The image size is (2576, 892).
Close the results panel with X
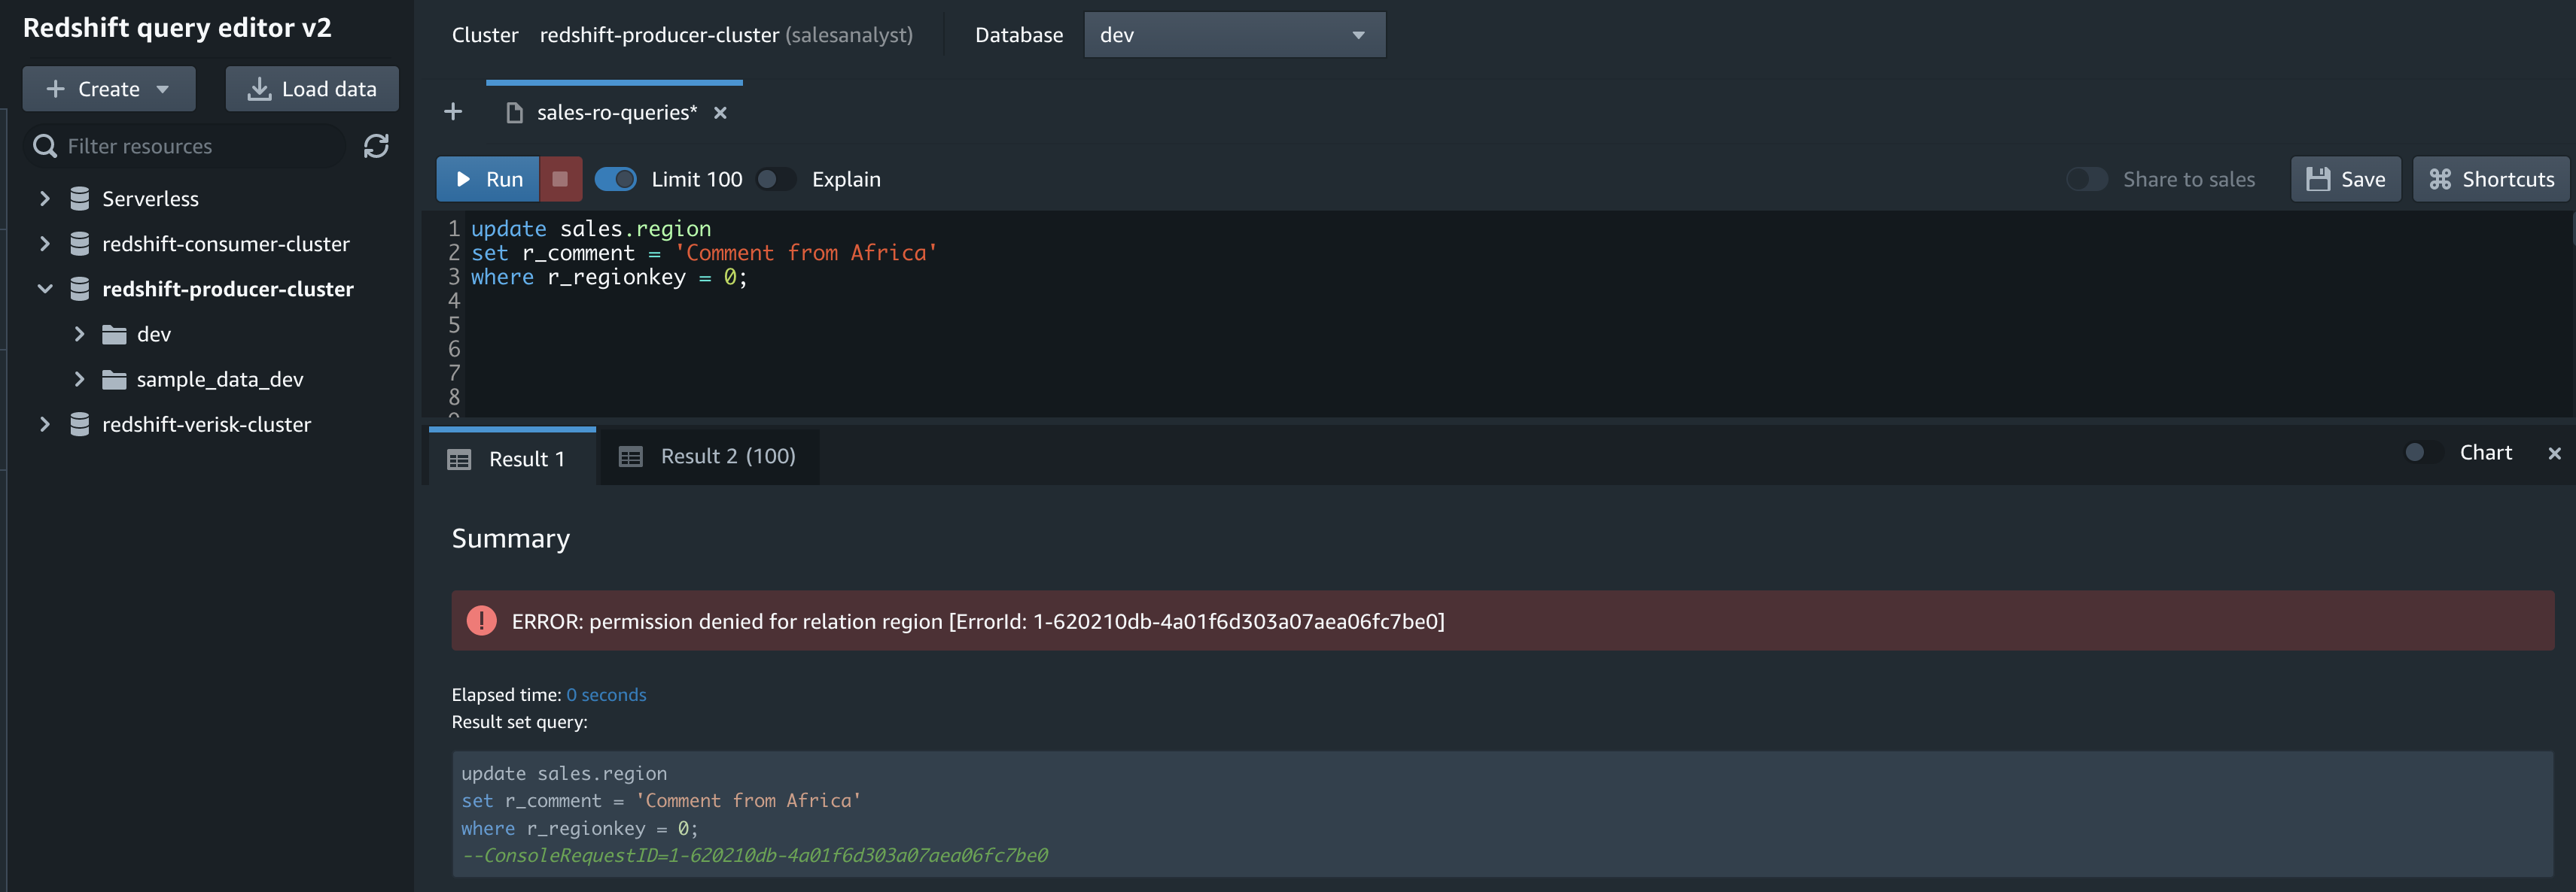coord(2554,454)
